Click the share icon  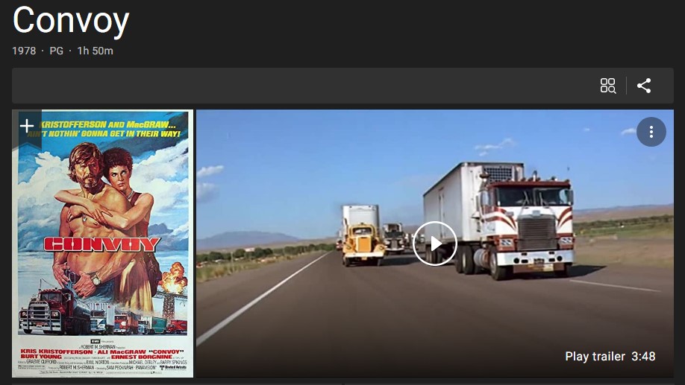pyautogui.click(x=644, y=86)
